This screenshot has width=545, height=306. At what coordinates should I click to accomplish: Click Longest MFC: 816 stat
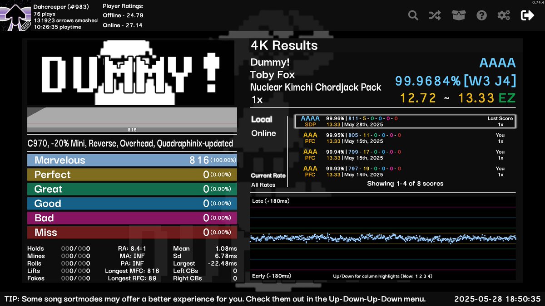[132, 271]
